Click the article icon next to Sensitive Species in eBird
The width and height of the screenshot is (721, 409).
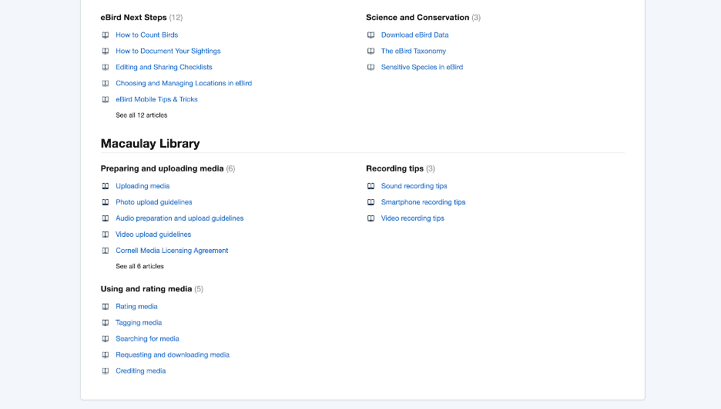[x=371, y=67]
